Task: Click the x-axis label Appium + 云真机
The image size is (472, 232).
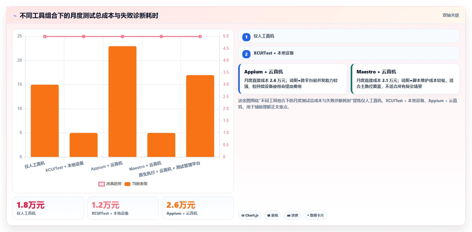Action: [107, 166]
